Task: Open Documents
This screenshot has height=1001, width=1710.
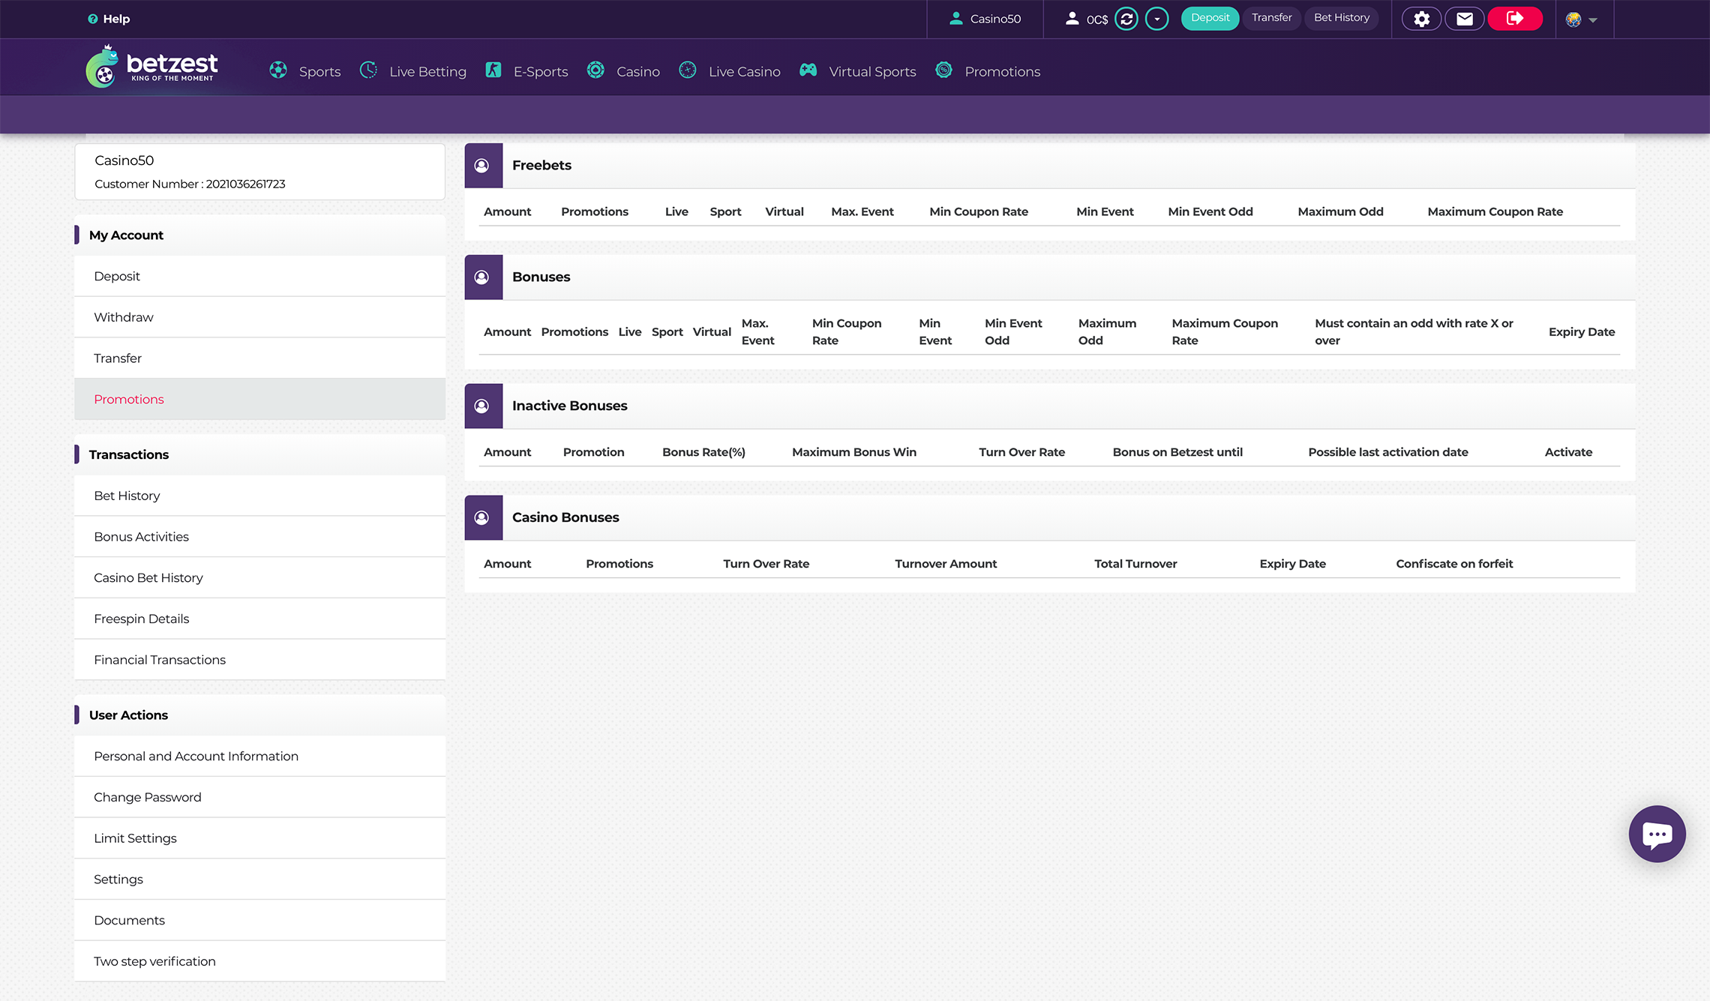Action: click(259, 921)
